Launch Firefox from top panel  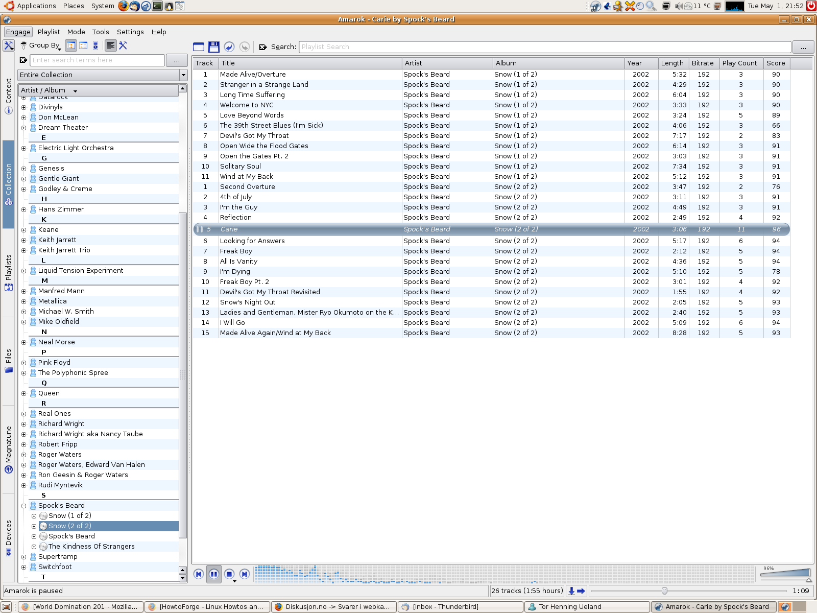[x=123, y=6]
